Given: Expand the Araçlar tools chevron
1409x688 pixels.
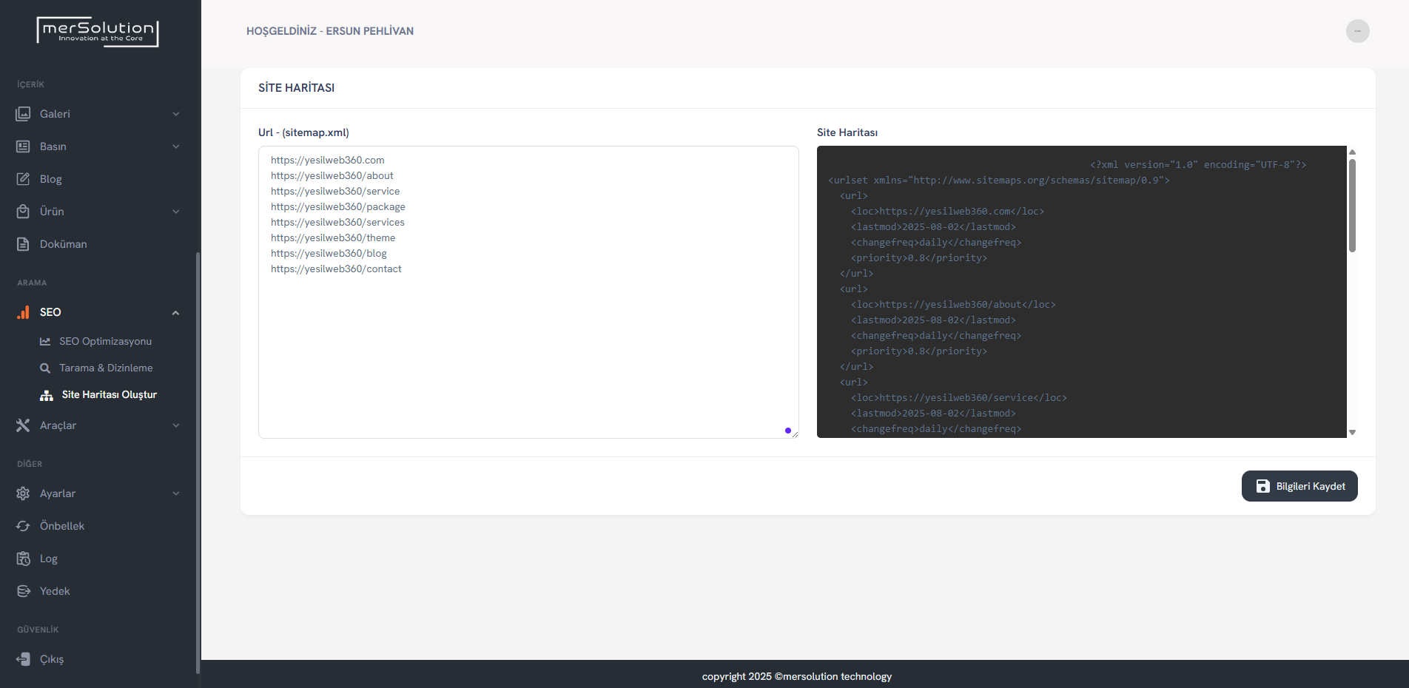Looking at the screenshot, I should click(176, 425).
